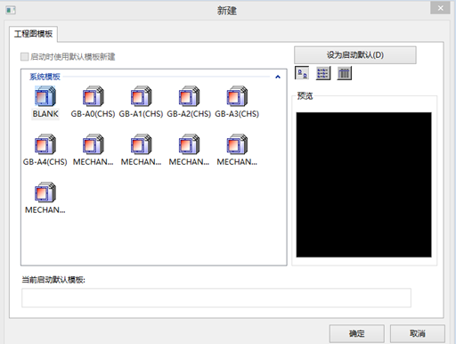This screenshot has height=344, width=456.
Task: Click the GB-A3(CHS) label text
Action: point(237,114)
